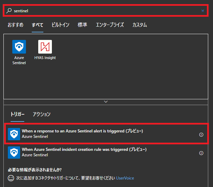Click the Azure Sentinel connector label
The height and width of the screenshot is (187, 213).
(19, 60)
